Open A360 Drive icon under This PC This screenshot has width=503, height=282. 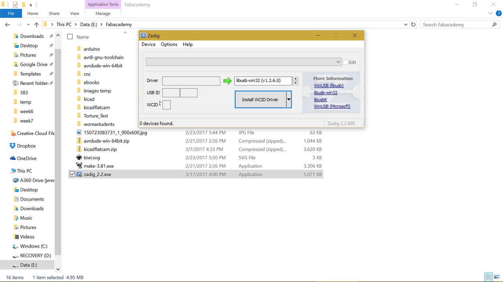click(15, 180)
